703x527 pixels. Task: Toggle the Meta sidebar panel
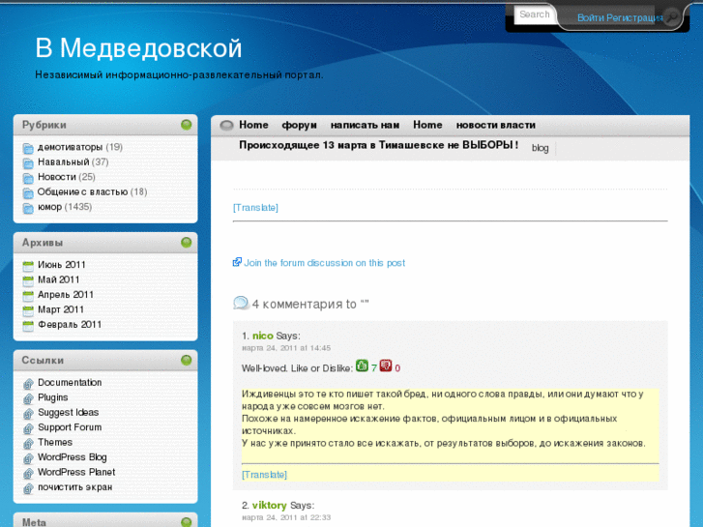pos(186,522)
